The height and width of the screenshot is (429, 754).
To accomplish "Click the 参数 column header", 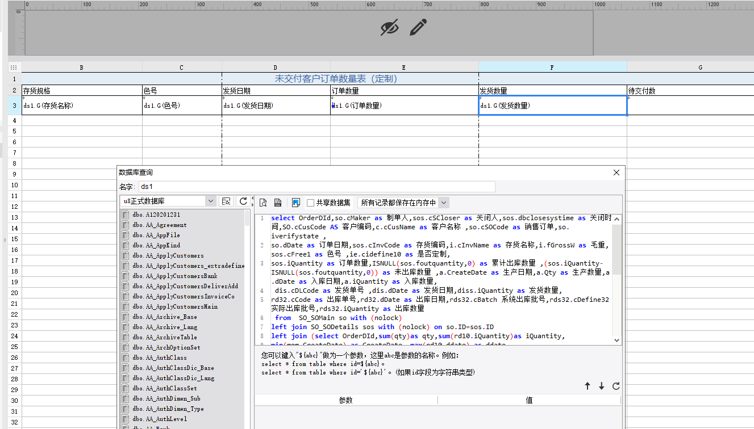I will pyautogui.click(x=346, y=400).
